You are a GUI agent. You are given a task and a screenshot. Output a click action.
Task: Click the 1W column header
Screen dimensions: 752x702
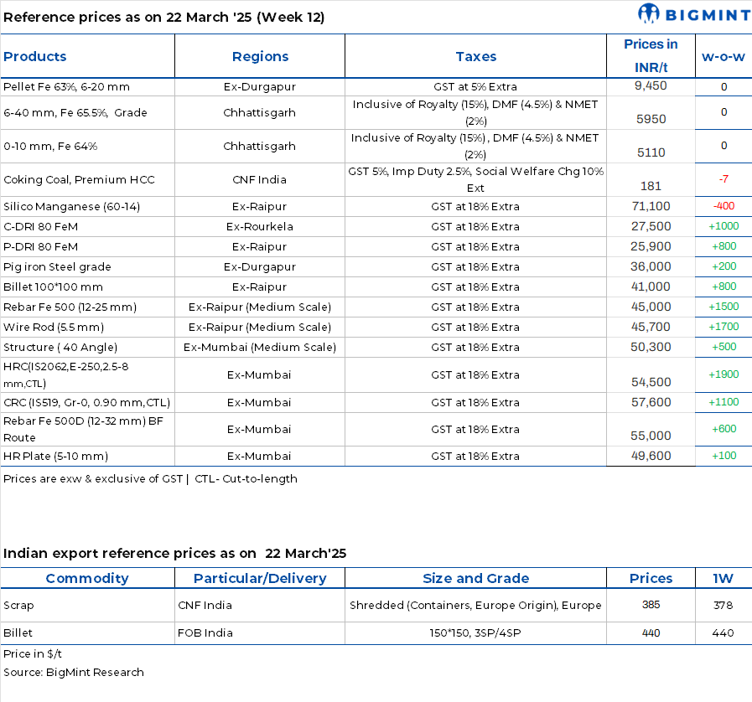pyautogui.click(x=723, y=578)
